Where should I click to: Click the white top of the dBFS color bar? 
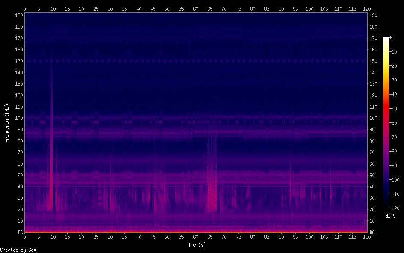click(386, 39)
